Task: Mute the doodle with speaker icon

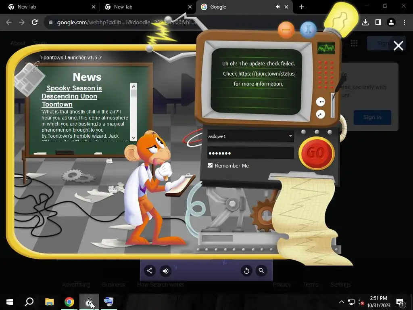Action: pos(165,271)
